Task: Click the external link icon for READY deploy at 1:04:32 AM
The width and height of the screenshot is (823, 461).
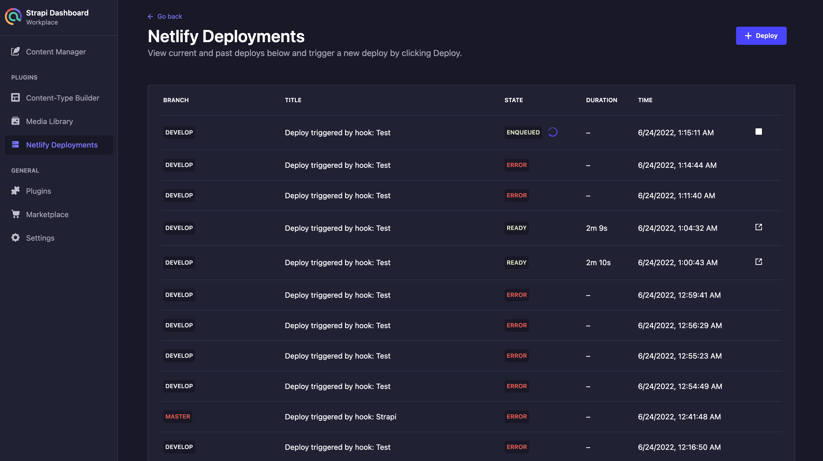Action: click(x=758, y=227)
